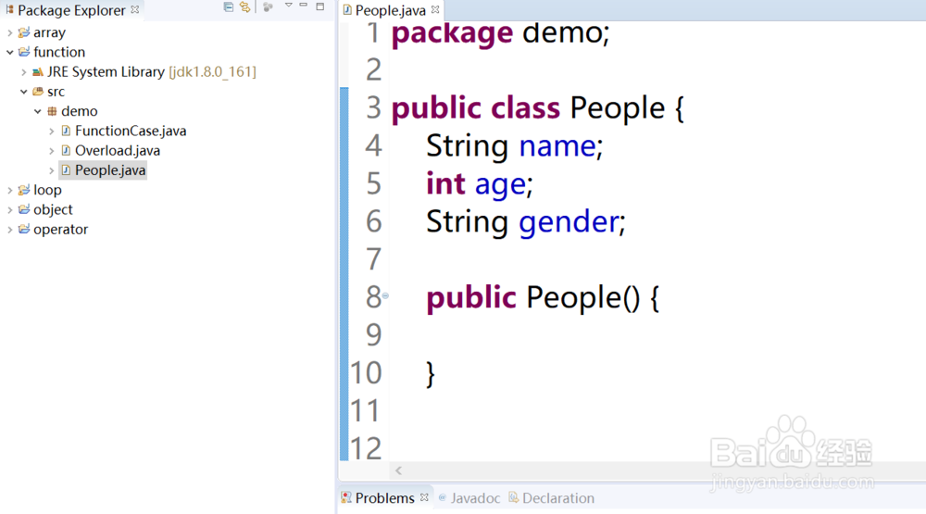This screenshot has height=514, width=926.
Task: Select the Package Explorer tab
Action: coord(71,10)
